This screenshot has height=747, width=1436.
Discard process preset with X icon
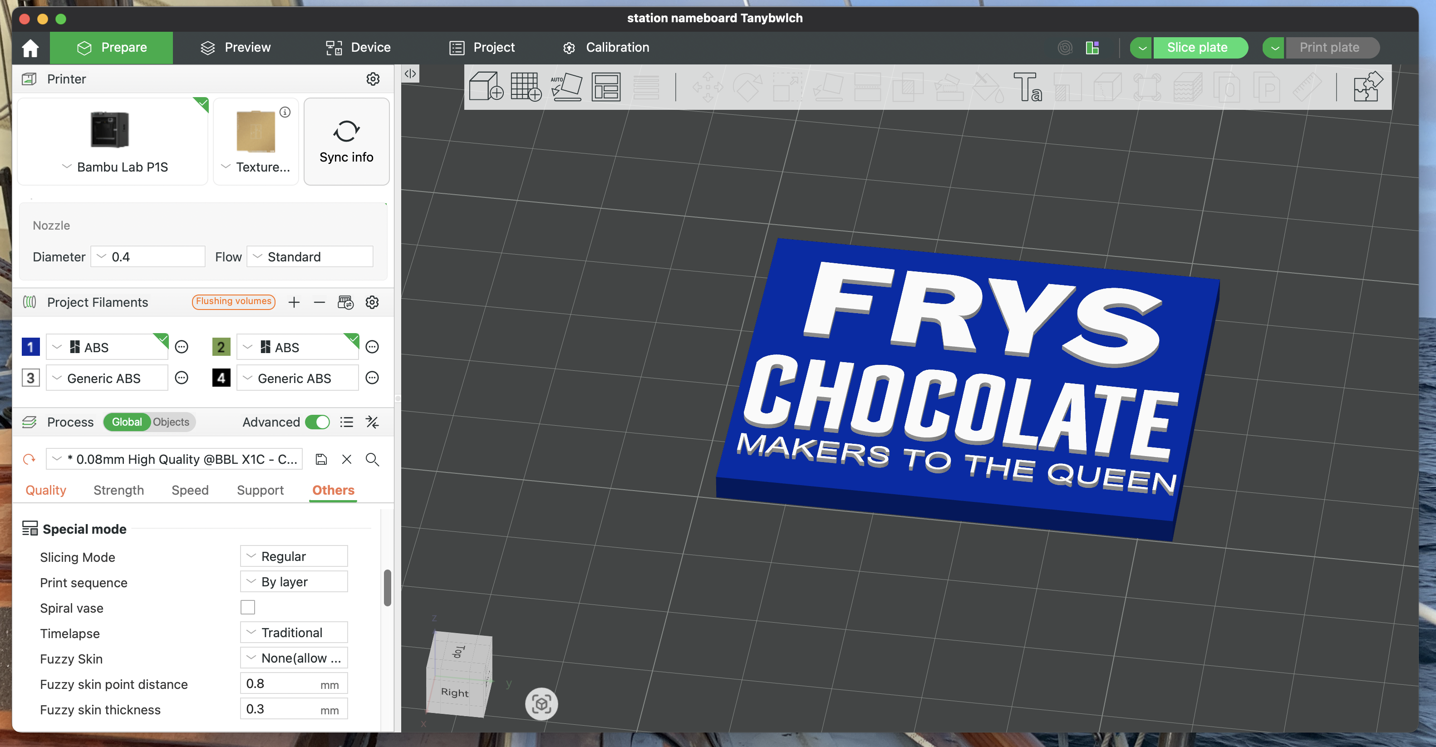click(347, 459)
